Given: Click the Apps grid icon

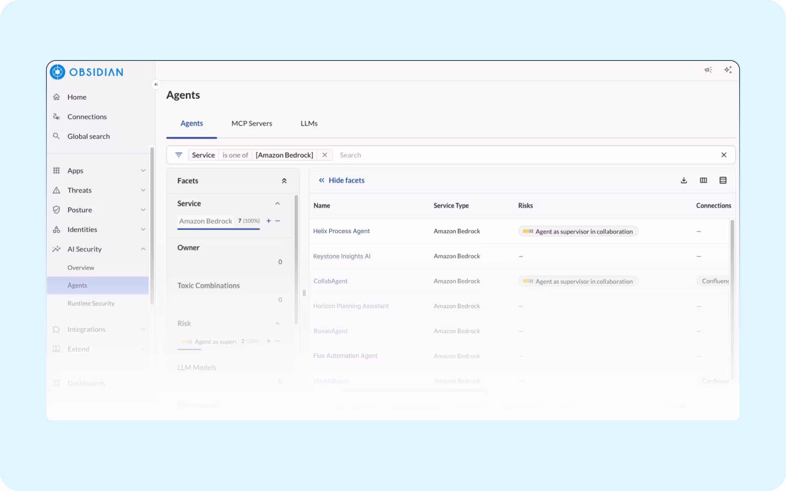Looking at the screenshot, I should pyautogui.click(x=56, y=171).
